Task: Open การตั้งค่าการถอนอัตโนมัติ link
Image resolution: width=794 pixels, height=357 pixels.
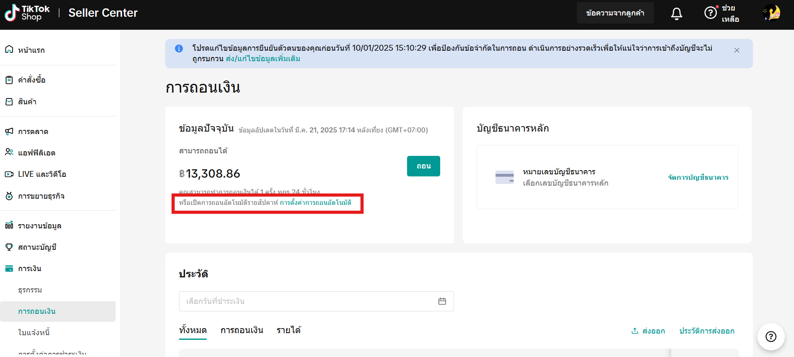Action: pyautogui.click(x=316, y=203)
